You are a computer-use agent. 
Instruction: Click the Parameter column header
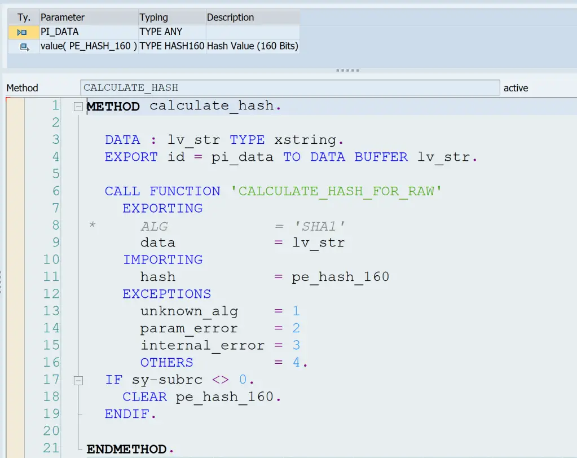point(88,17)
